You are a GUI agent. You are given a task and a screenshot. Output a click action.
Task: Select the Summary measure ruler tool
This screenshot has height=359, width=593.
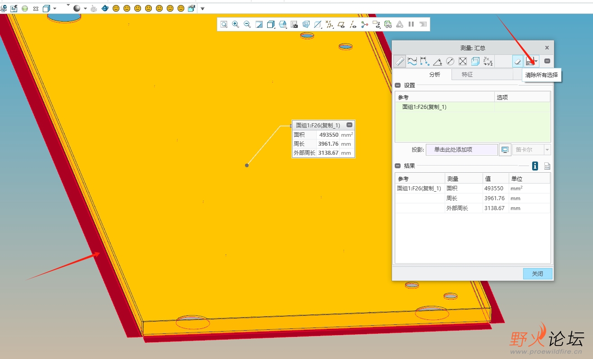point(399,61)
